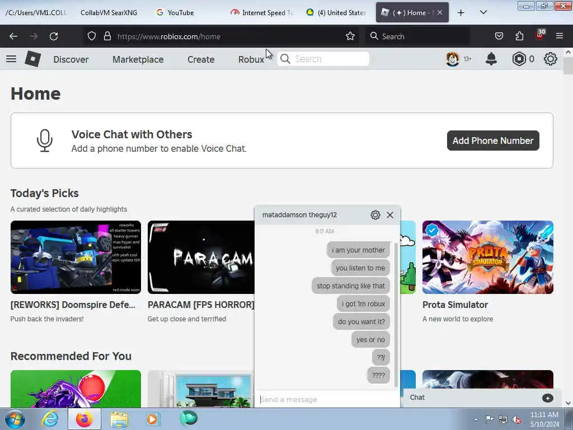Screen dimensions: 573x430
Task: Expand the list all tabs chevron
Action: [x=483, y=12]
